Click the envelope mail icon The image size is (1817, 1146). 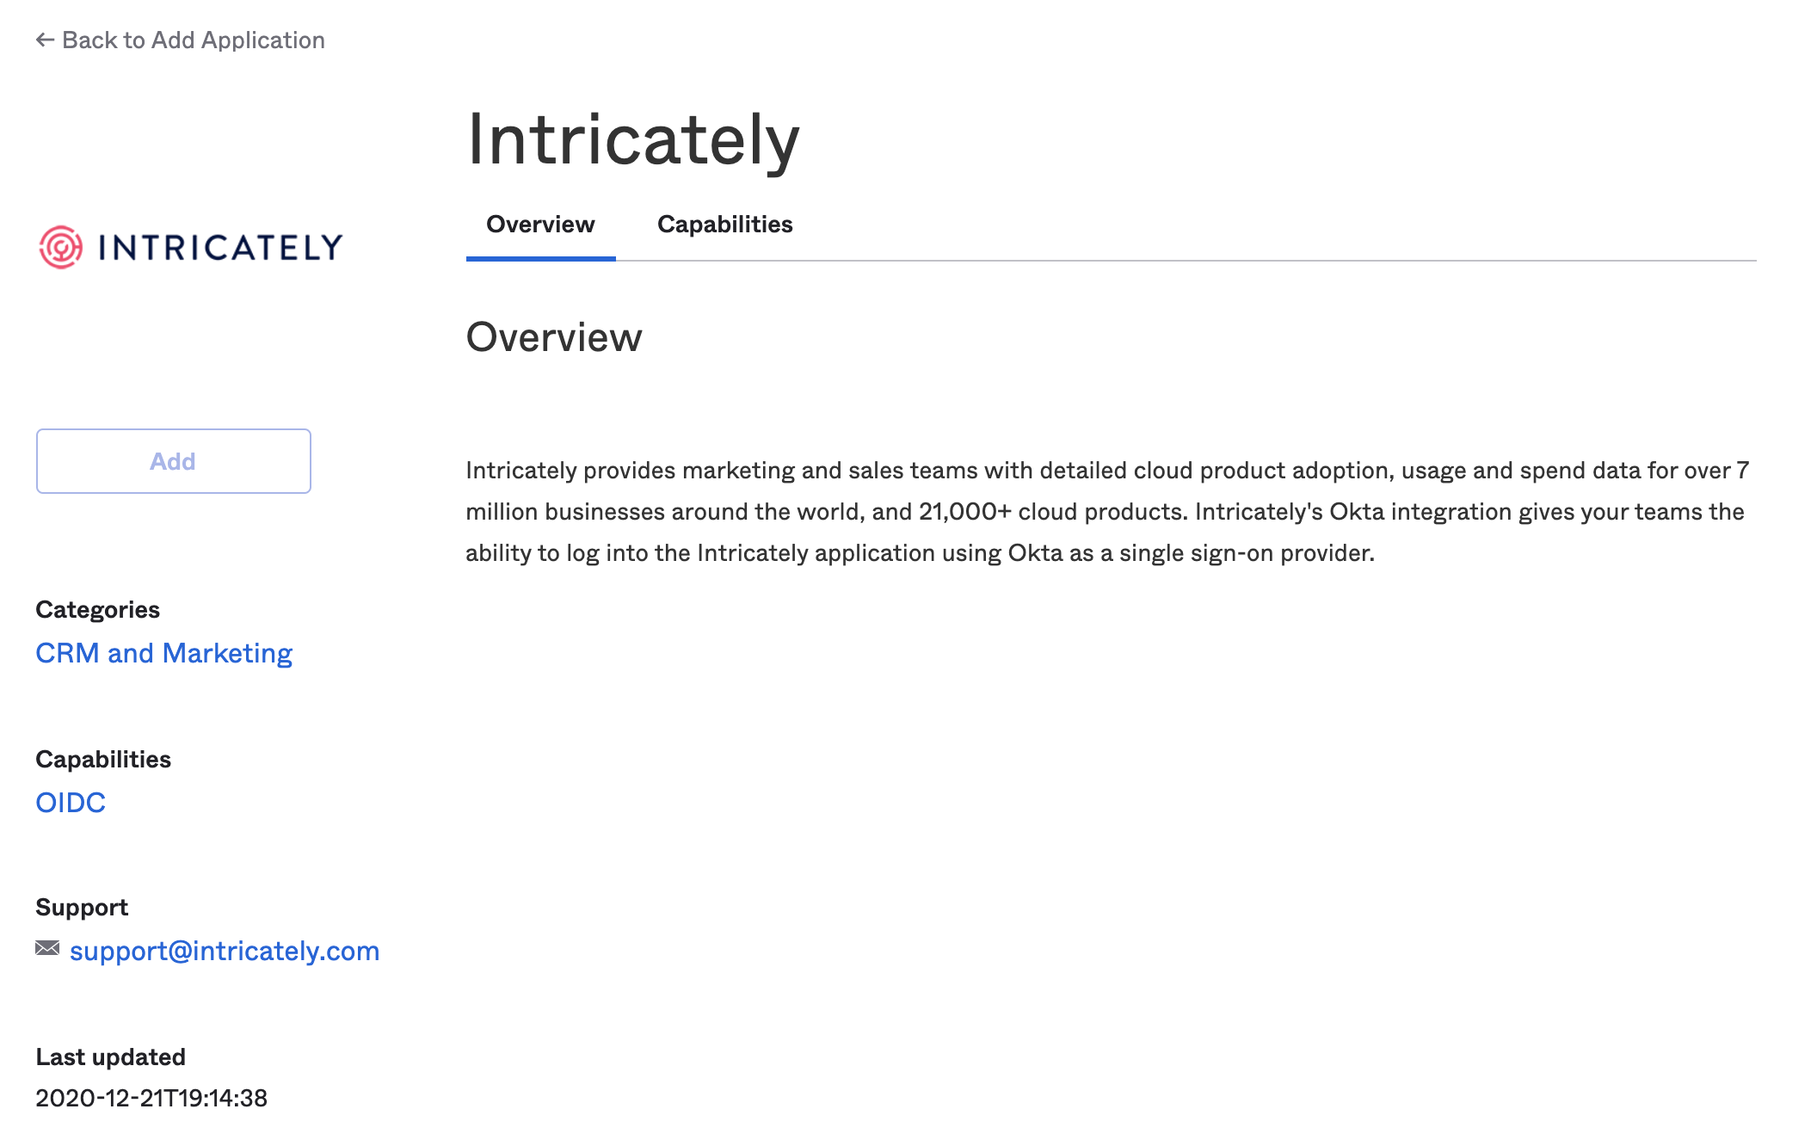click(47, 948)
